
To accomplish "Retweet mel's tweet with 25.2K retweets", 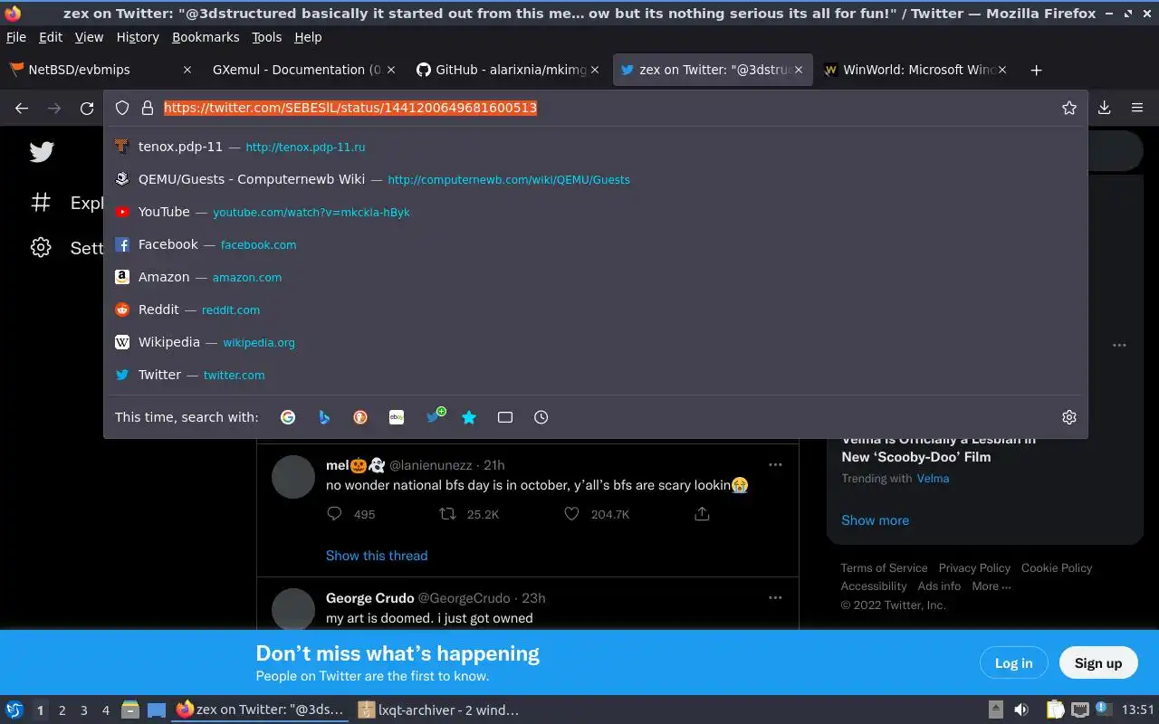I will [x=447, y=514].
